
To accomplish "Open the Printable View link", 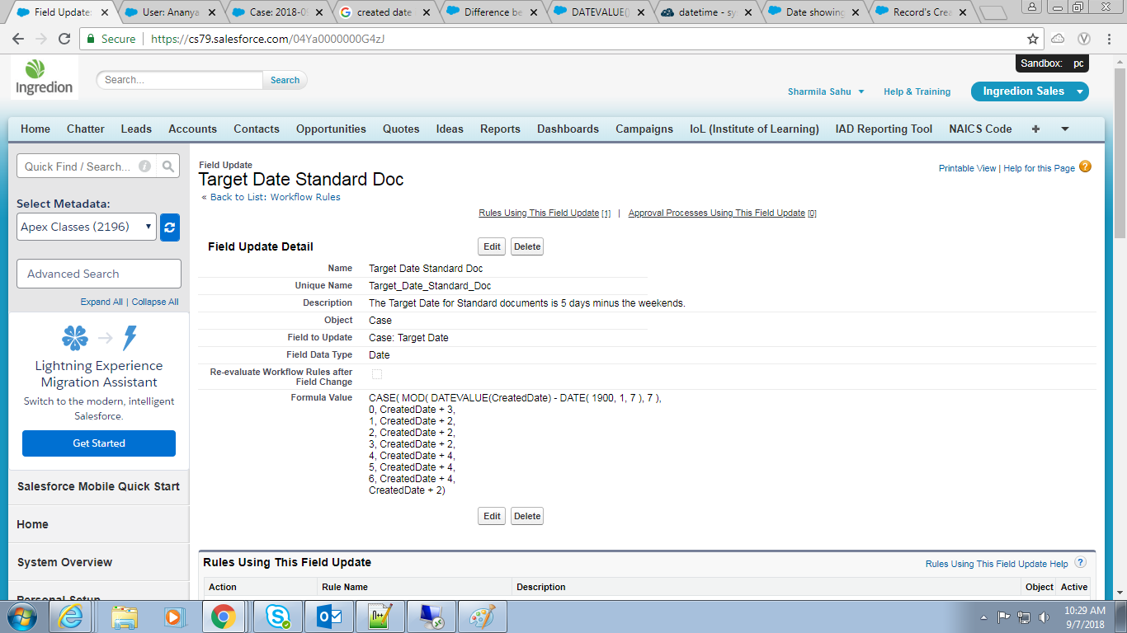I will (x=967, y=168).
